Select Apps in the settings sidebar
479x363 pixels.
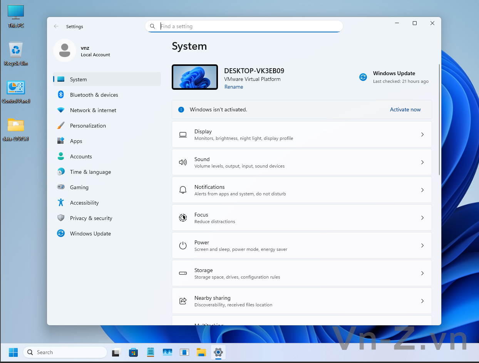tap(76, 141)
